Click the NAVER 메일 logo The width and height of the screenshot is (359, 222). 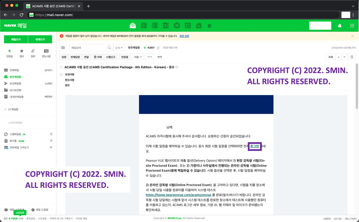[15, 26]
